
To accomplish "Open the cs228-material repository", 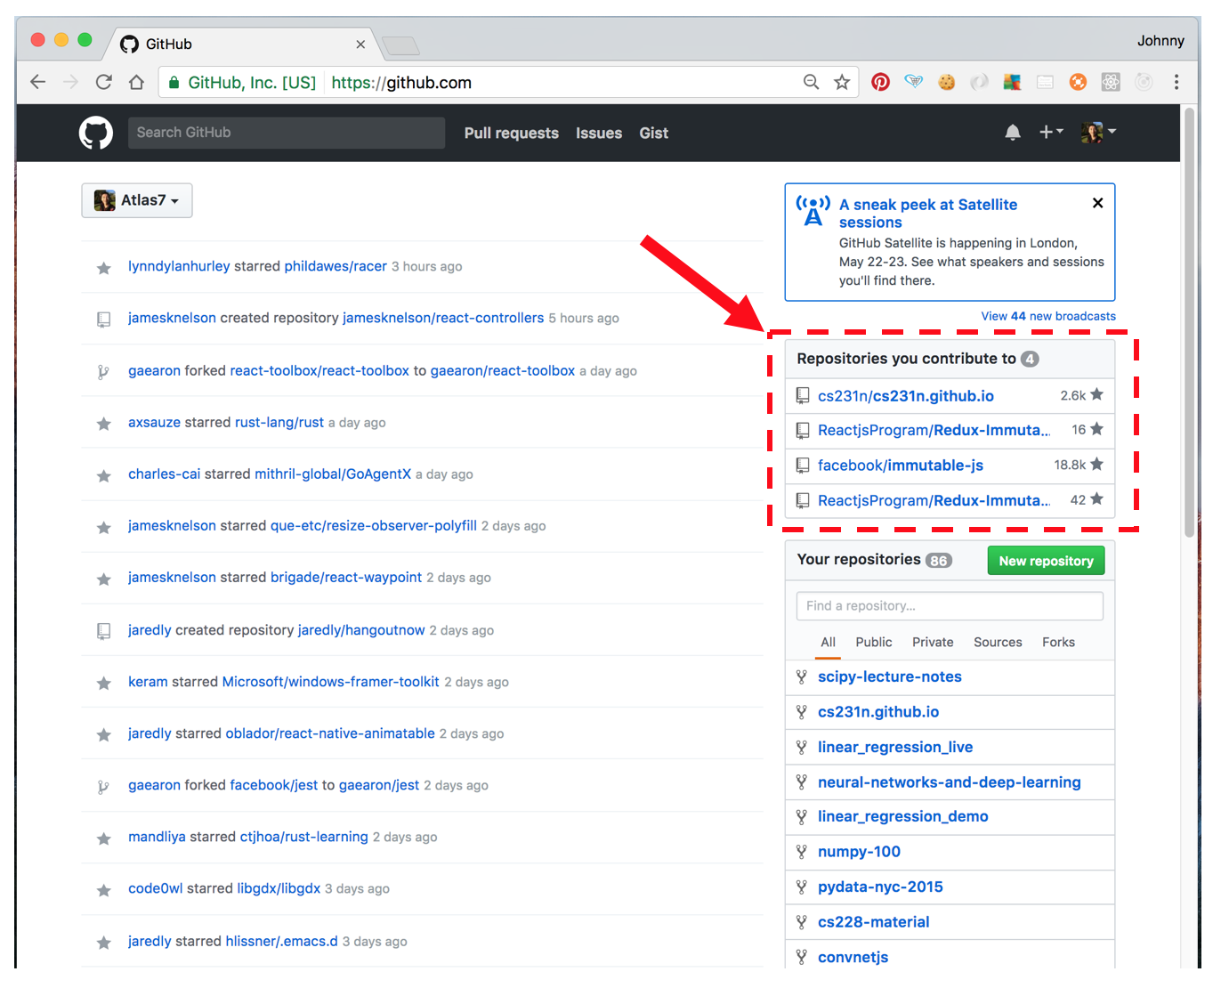I will point(873,922).
